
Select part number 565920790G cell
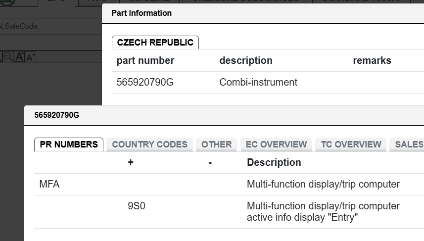click(x=145, y=82)
